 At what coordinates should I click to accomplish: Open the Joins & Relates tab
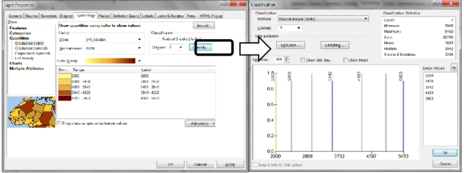tap(170, 16)
